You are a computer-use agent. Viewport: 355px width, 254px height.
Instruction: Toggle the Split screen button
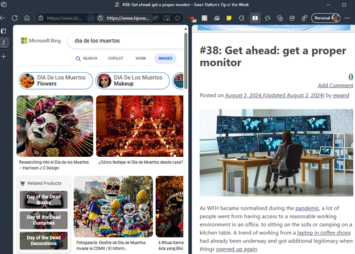pos(255,18)
